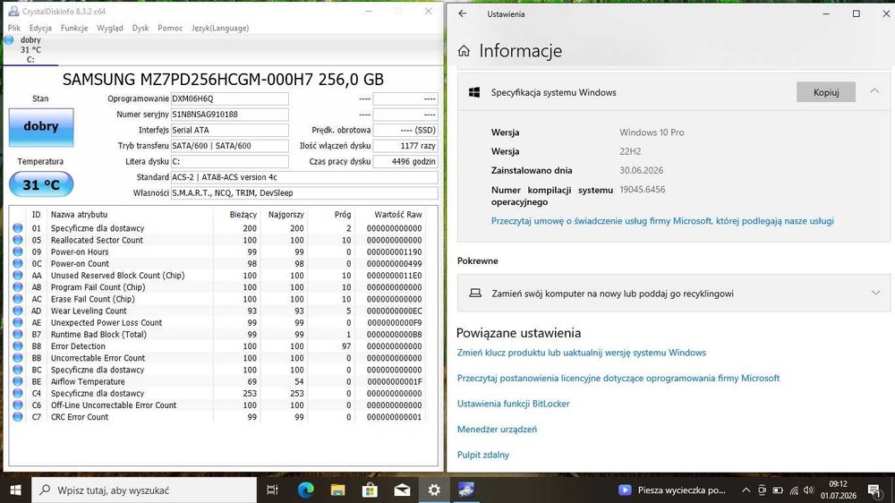Open the Język(Language) menu
This screenshot has width=895, height=503.
pyautogui.click(x=220, y=28)
